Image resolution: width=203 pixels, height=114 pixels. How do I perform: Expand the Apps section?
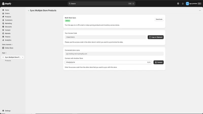(4, 53)
